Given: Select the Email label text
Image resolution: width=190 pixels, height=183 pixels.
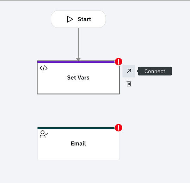Looking at the screenshot, I should tap(78, 144).
